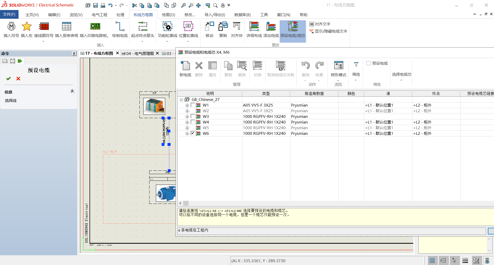Sort by the 类型 column header
Screen dimensions: 494x265
(266, 94)
